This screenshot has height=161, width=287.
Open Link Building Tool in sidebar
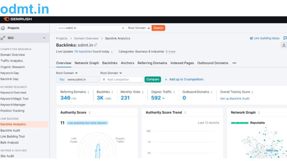click(12, 136)
